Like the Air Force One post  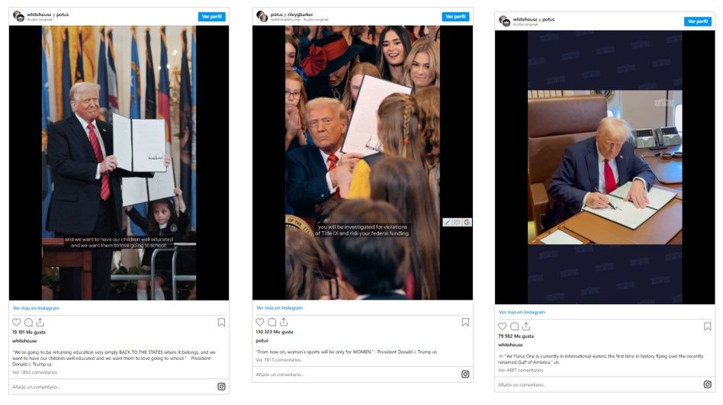coord(503,326)
